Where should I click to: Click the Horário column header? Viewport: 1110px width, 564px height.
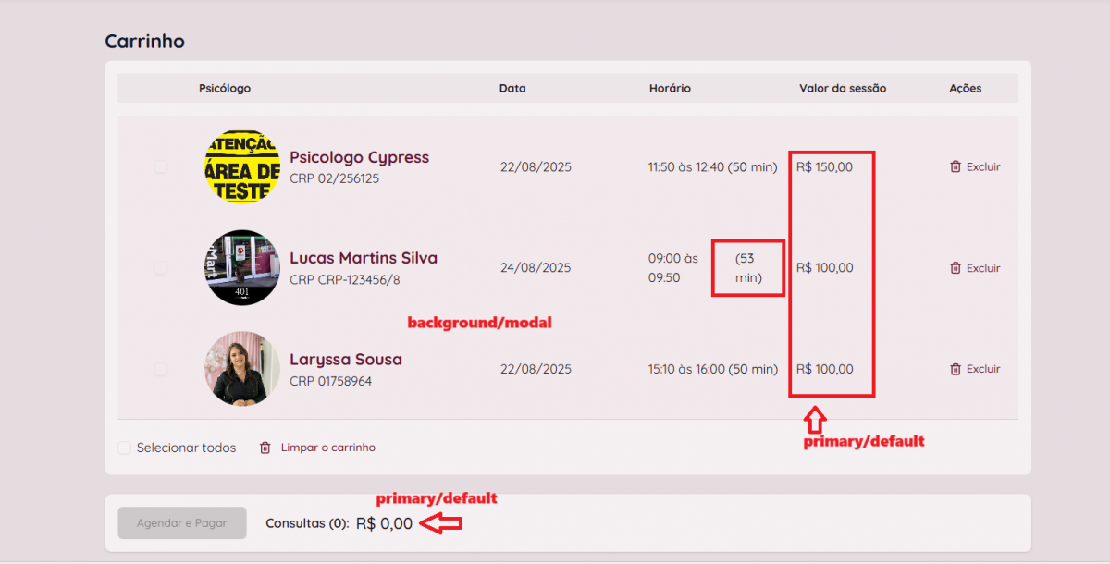(x=670, y=89)
